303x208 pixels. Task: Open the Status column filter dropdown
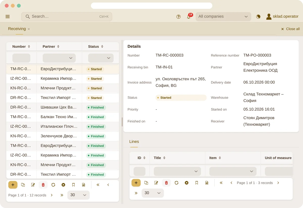[101, 58]
